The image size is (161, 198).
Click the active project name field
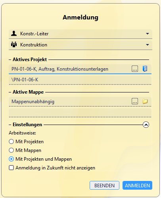(70, 69)
